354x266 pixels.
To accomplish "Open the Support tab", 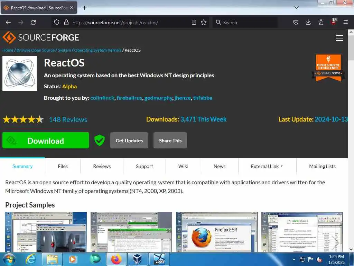I will pyautogui.click(x=145, y=166).
